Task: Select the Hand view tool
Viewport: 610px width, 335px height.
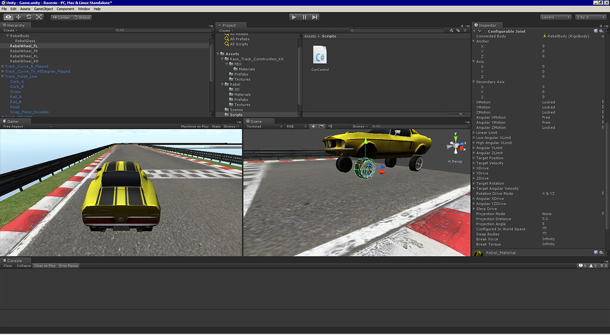Action: (x=8, y=17)
